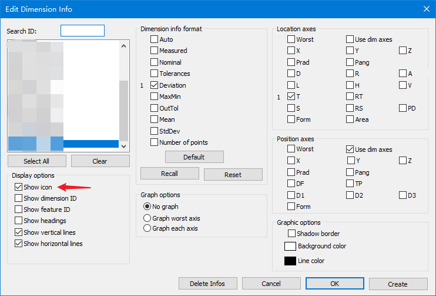This screenshot has height=296, width=436.
Task: Click the Default format button
Action: (194, 157)
